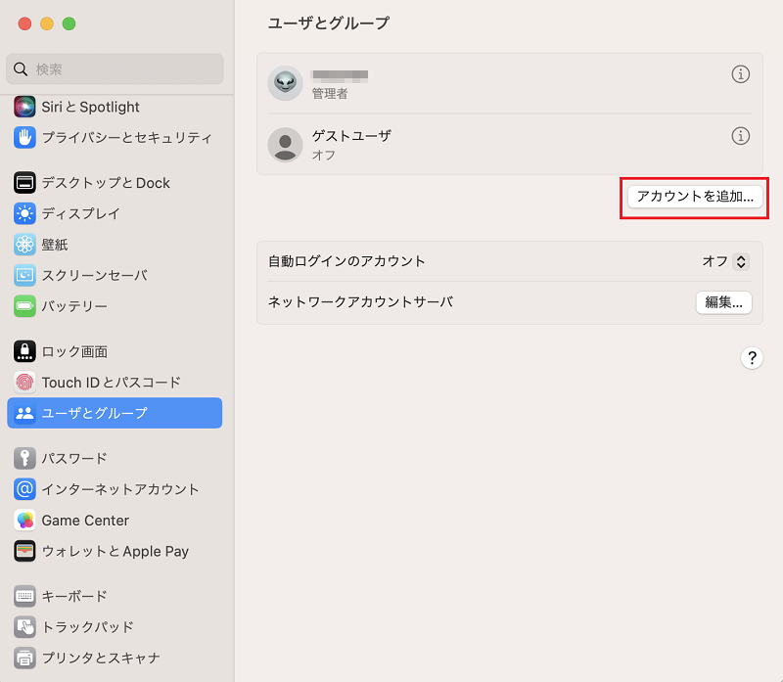This screenshot has height=682, width=783.
Task: Open プライバシーとセキュリティ hand icon
Action: [24, 137]
